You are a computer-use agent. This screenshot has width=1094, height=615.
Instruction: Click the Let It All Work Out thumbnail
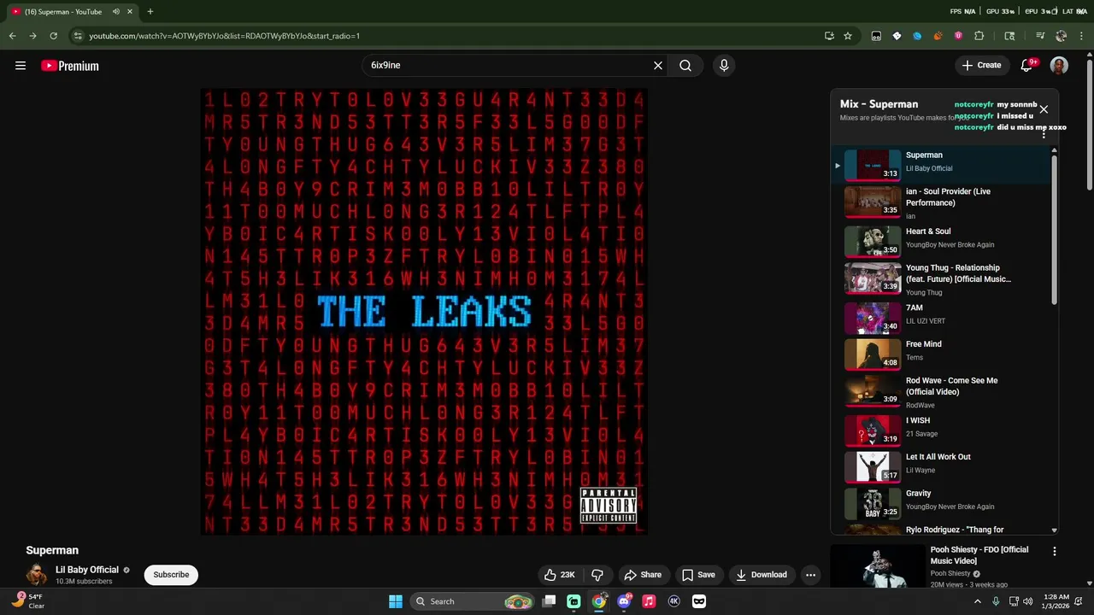pos(873,466)
